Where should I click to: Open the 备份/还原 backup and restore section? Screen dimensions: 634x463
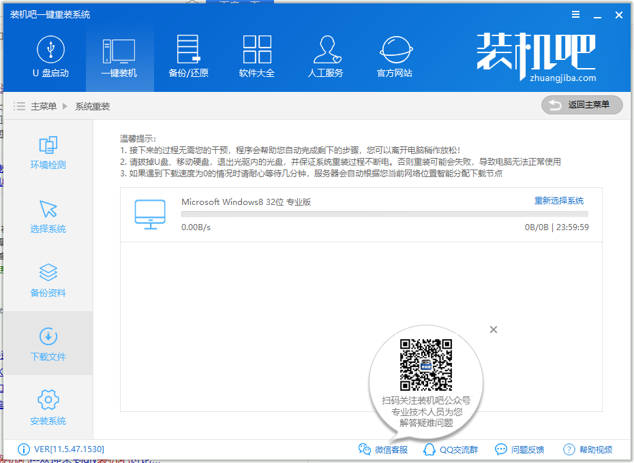pos(188,58)
